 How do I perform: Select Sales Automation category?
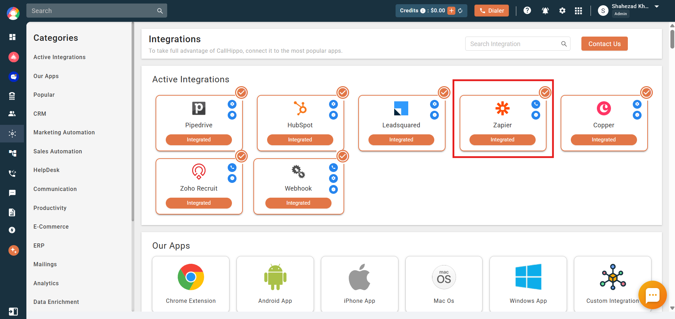click(58, 151)
